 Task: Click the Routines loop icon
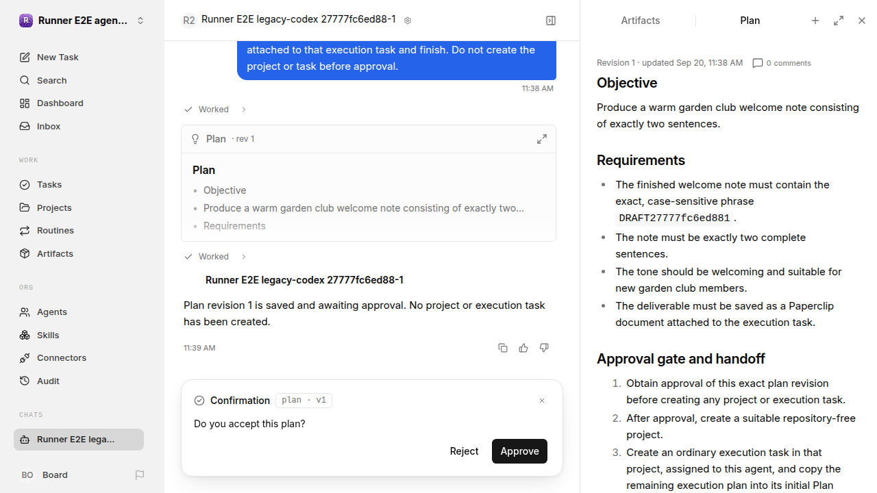tap(25, 231)
